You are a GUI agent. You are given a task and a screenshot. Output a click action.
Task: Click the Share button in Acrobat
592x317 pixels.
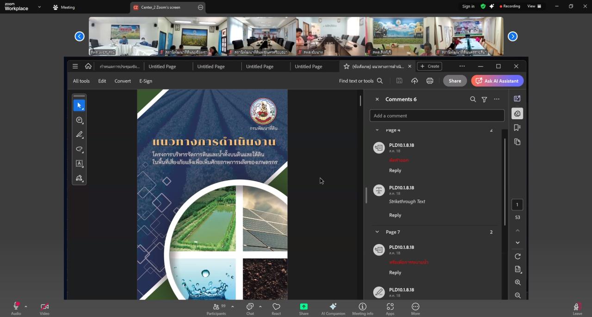(455, 81)
